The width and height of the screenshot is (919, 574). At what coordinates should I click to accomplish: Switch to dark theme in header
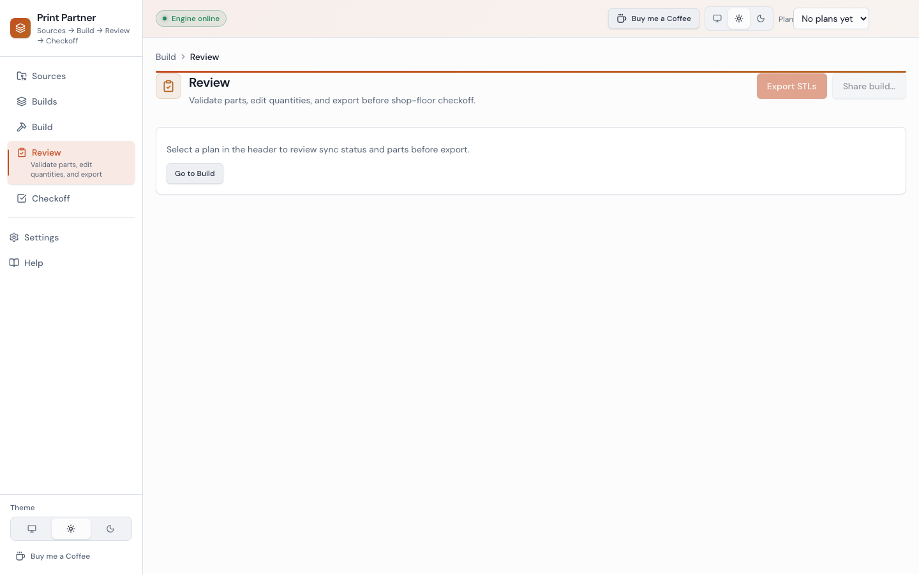761,18
